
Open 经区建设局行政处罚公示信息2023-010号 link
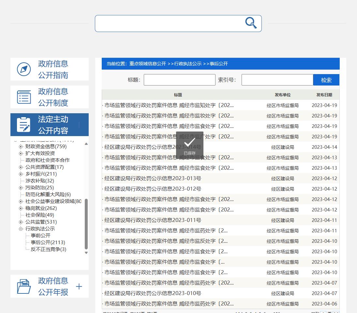(x=153, y=293)
